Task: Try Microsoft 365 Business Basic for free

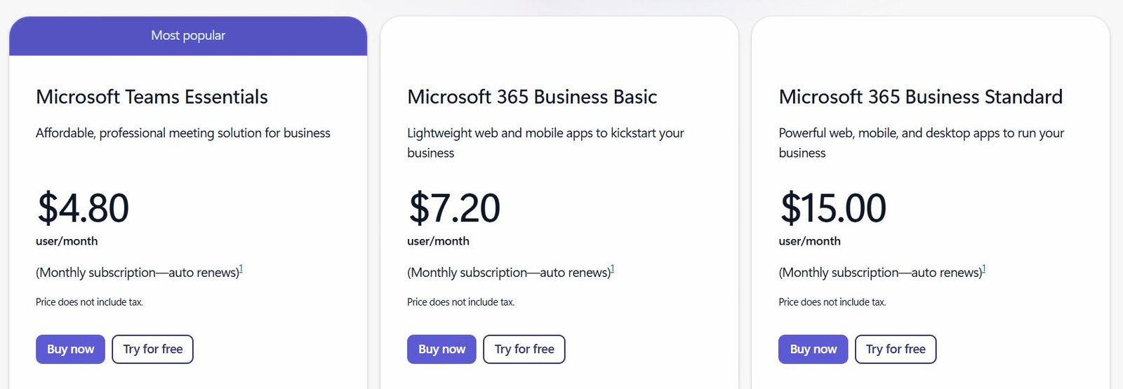Action: coord(524,349)
